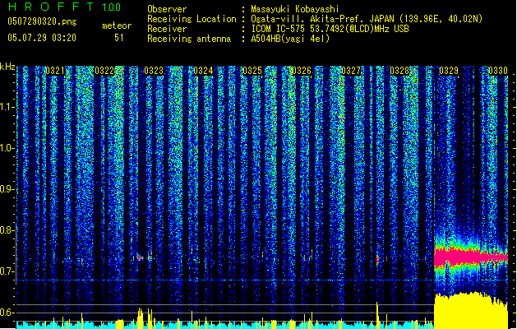Click the 0.7 kHz axis tick label
The width and height of the screenshot is (517, 329).
click(7, 271)
